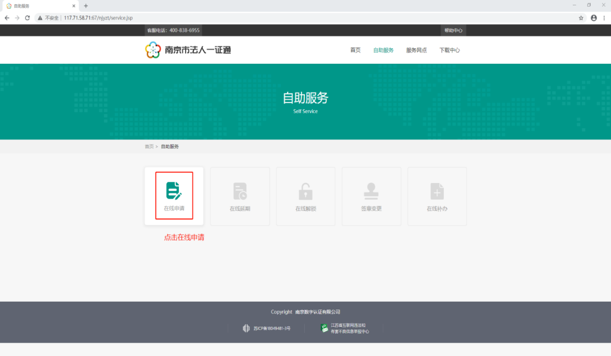Select the 在线解锁 padlock icon
Viewport: 611px width, 356px height.
pyautogui.click(x=305, y=191)
